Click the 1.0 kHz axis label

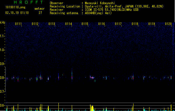click(3, 50)
